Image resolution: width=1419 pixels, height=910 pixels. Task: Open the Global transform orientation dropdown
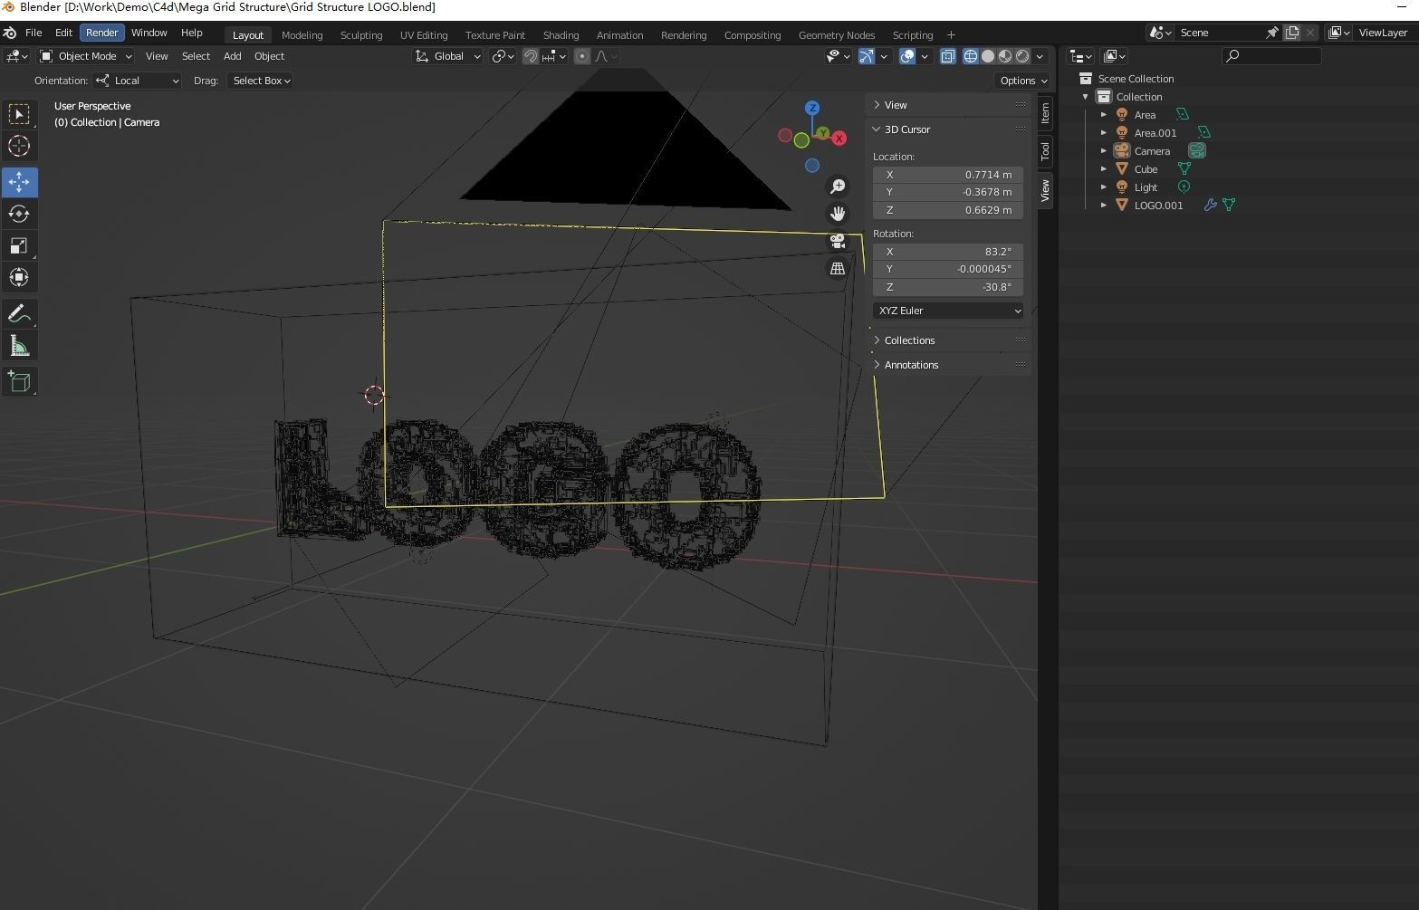tap(448, 56)
